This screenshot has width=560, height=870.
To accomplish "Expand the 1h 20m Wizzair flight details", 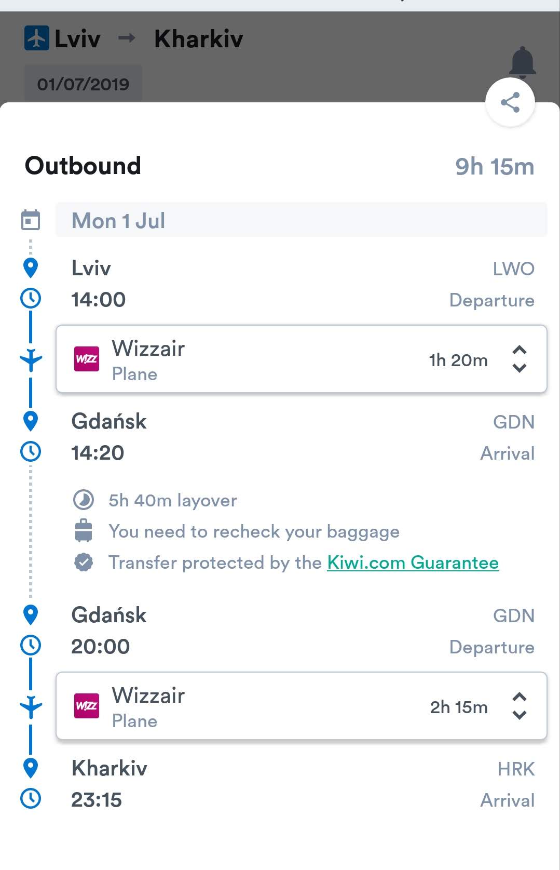I will 519,359.
